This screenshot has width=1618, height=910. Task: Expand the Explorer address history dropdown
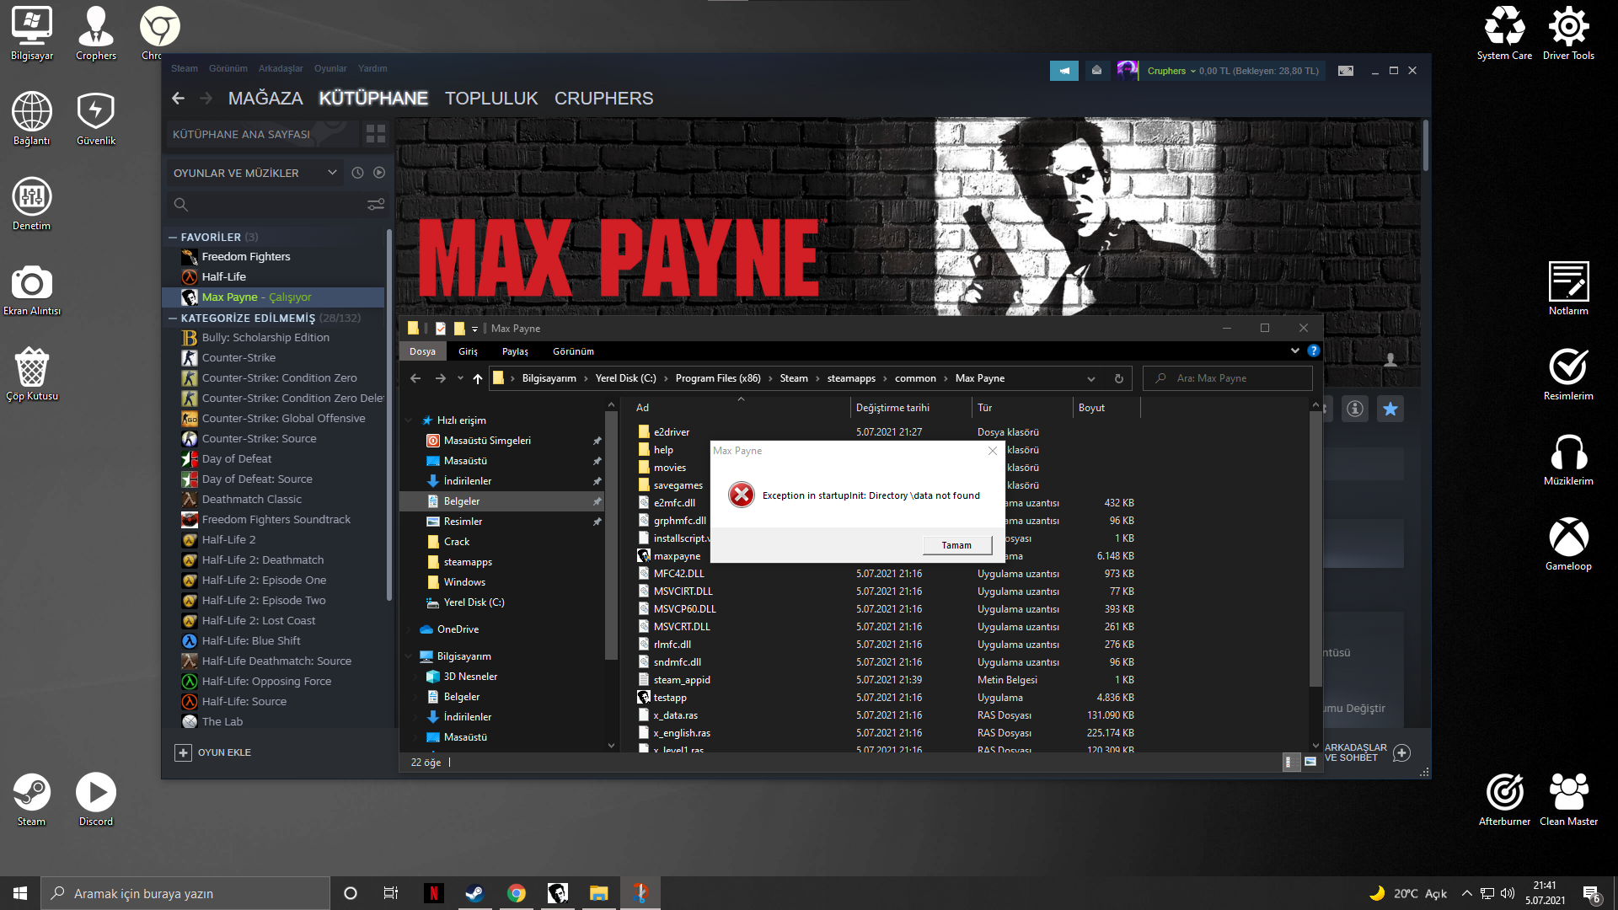pyautogui.click(x=1091, y=378)
